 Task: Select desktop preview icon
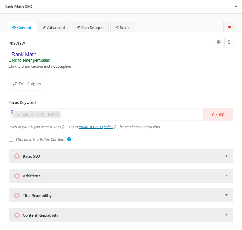[x=219, y=42]
